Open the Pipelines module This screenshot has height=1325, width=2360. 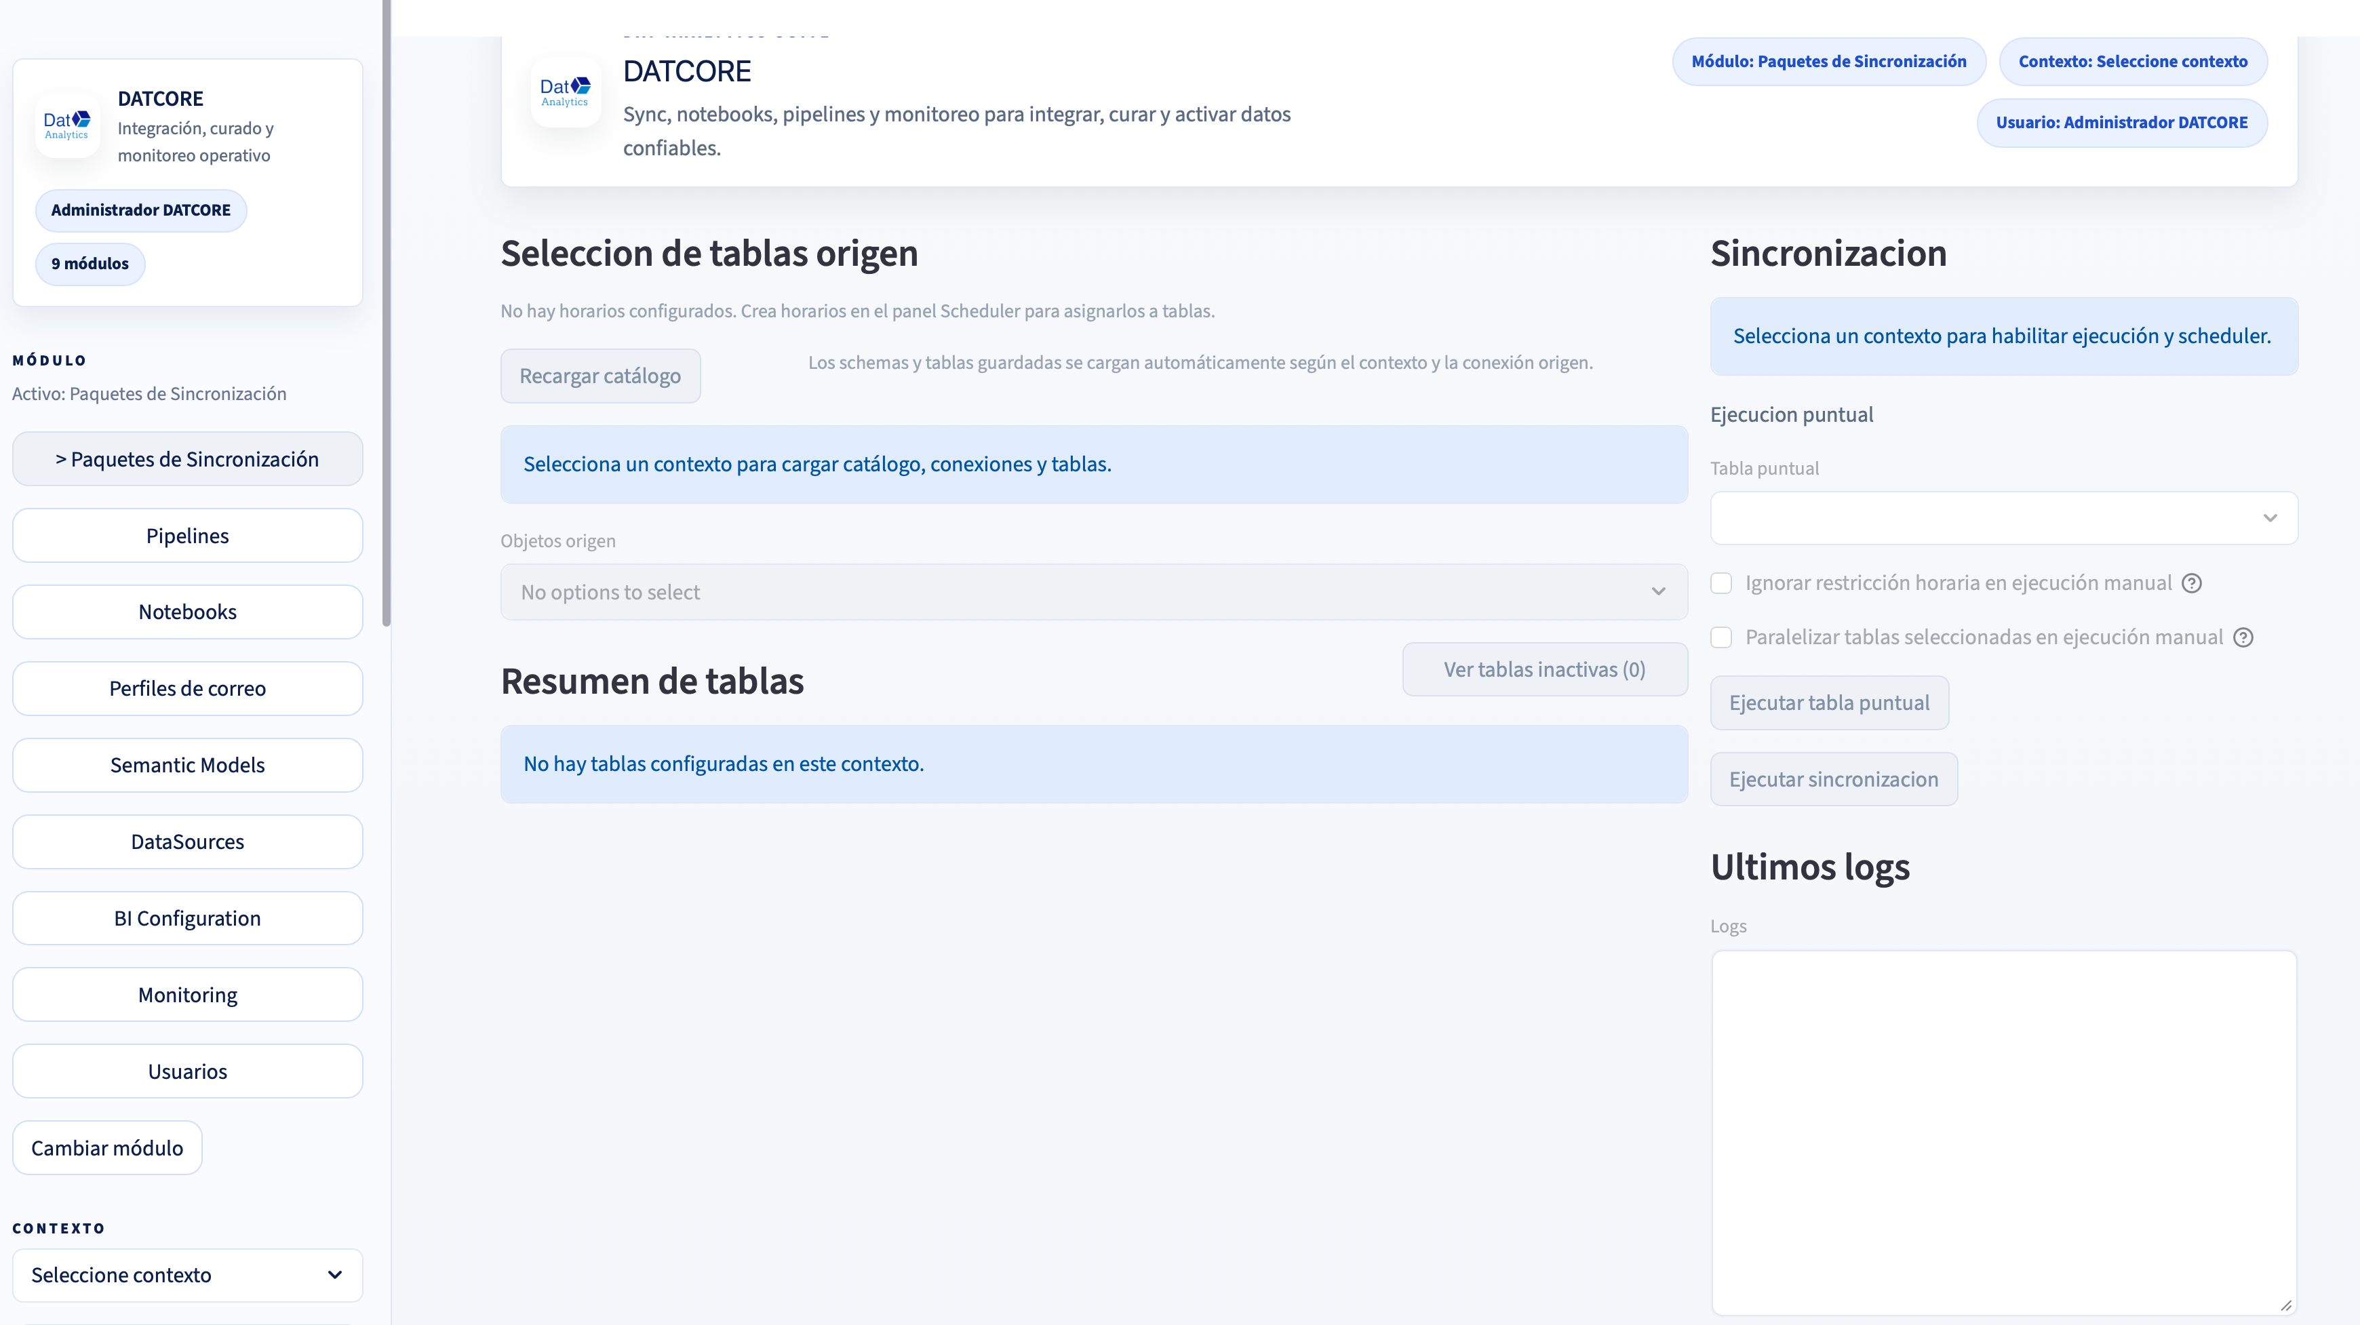[x=188, y=536]
